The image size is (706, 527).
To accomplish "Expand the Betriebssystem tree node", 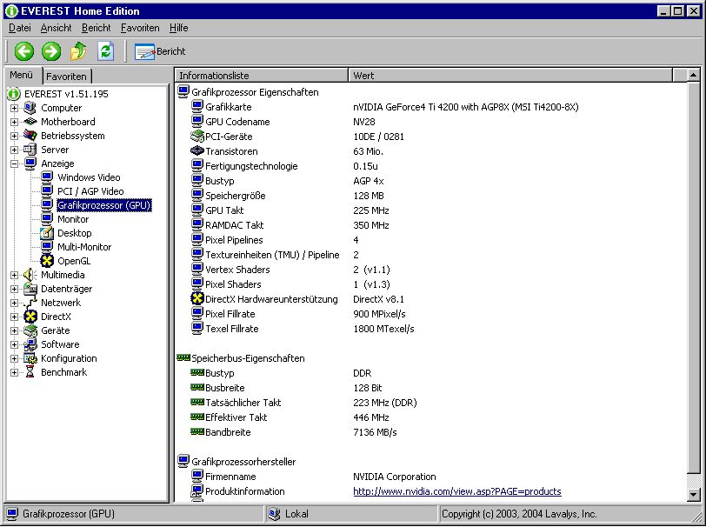I will [x=15, y=136].
